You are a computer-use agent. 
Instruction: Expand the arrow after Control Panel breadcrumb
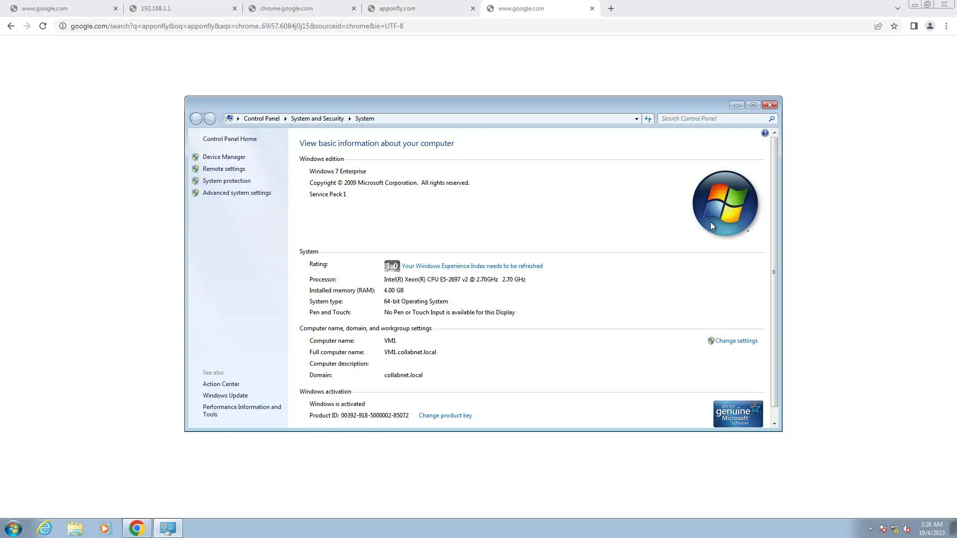(x=285, y=119)
